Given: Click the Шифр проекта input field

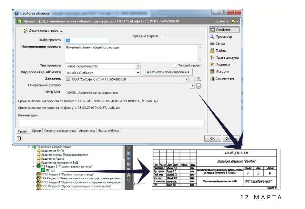Looking at the screenshot, I should click(87, 40).
